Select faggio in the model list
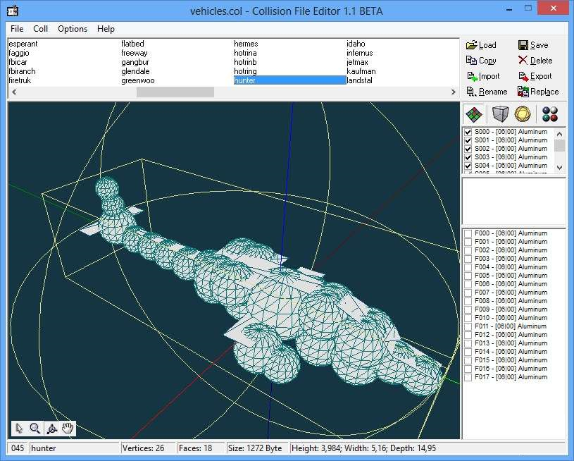 click(x=19, y=53)
